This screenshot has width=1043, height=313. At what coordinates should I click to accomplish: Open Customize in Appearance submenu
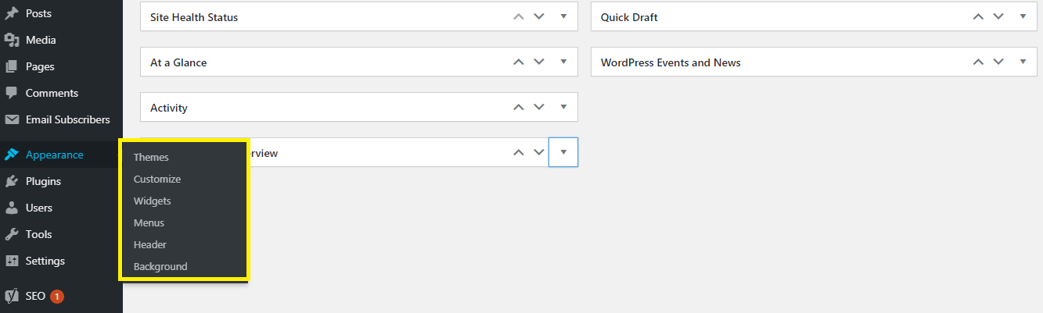pos(157,179)
